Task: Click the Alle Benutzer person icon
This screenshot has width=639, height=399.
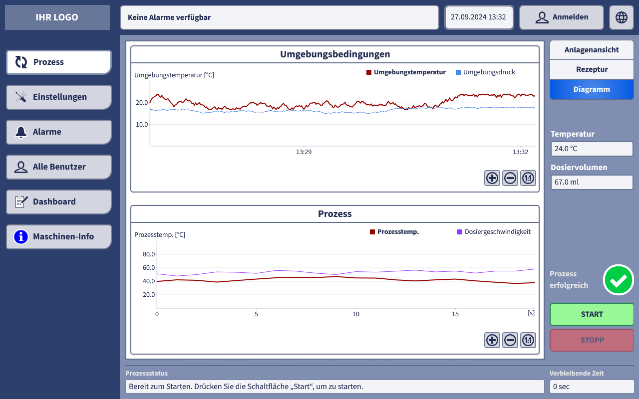Action: [21, 167]
